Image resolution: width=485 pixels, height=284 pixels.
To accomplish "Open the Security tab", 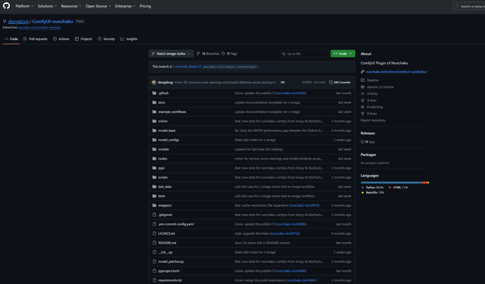I will (x=106, y=39).
